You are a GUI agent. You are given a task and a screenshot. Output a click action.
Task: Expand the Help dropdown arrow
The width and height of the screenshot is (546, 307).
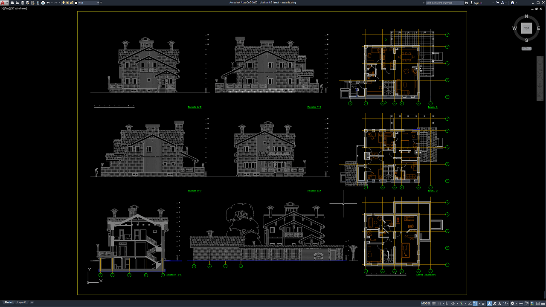(516, 3)
